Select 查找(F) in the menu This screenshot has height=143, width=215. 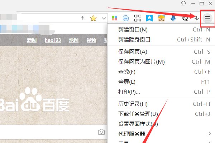(161, 72)
